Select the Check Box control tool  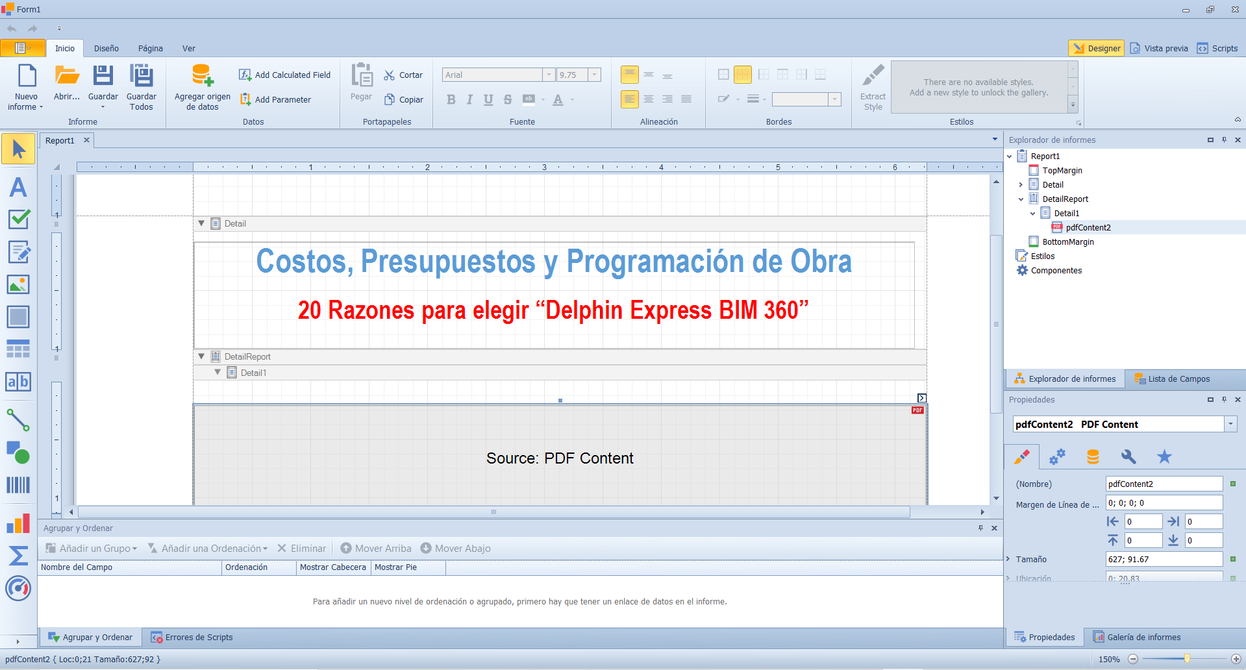pyautogui.click(x=18, y=219)
